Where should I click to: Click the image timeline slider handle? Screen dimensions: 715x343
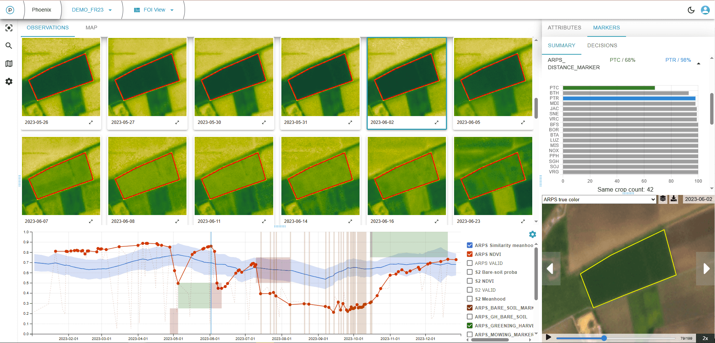click(x=604, y=338)
